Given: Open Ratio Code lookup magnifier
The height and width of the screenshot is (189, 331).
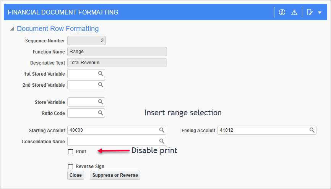Looking at the screenshot, I should 101,113.
